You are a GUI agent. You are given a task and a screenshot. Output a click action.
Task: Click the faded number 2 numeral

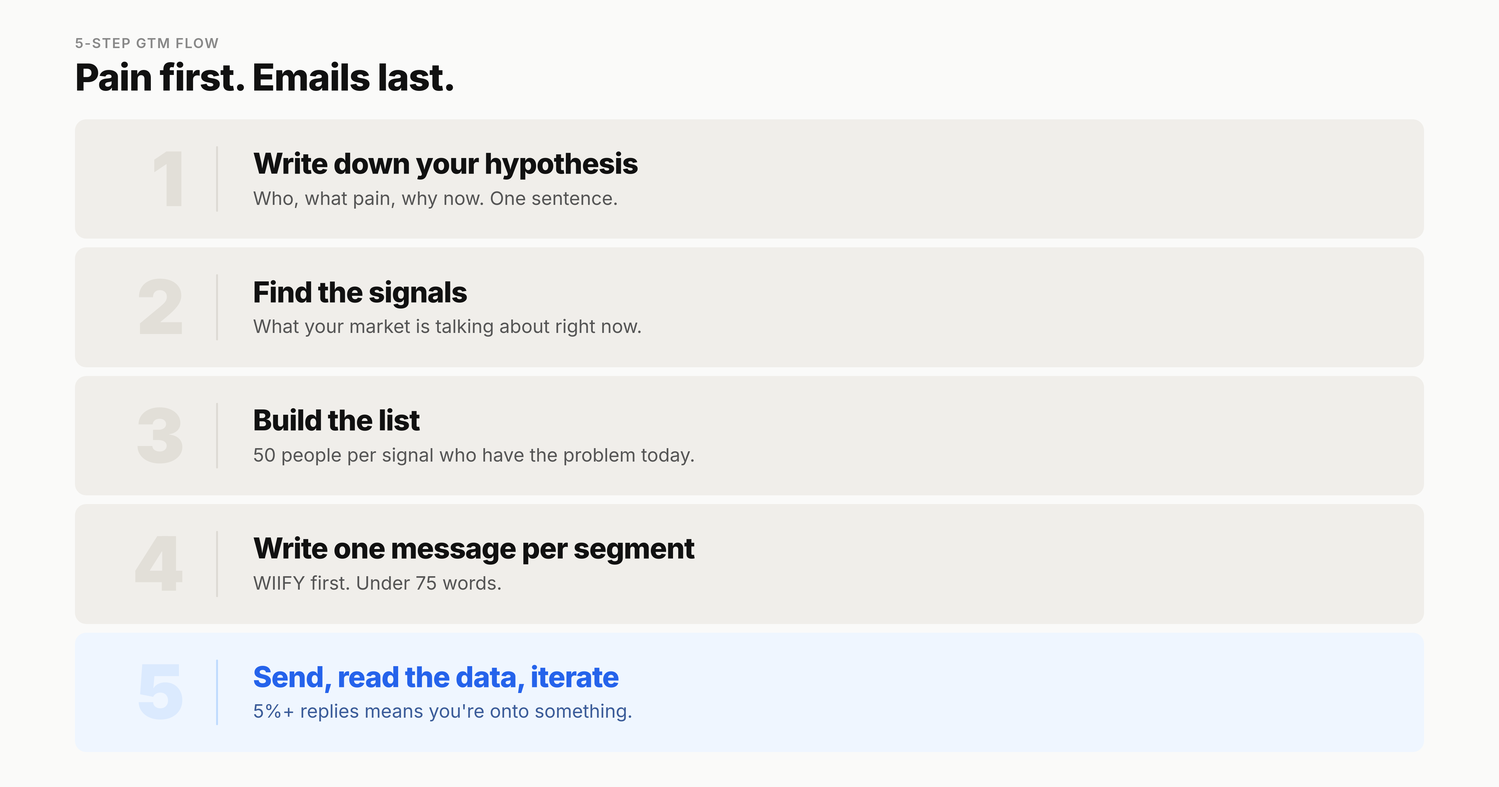pos(161,307)
